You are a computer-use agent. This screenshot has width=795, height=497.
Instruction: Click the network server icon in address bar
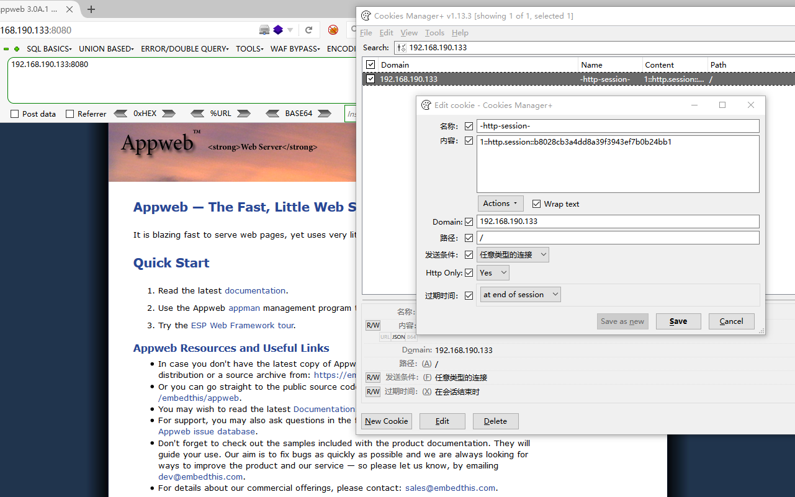pyautogui.click(x=264, y=30)
